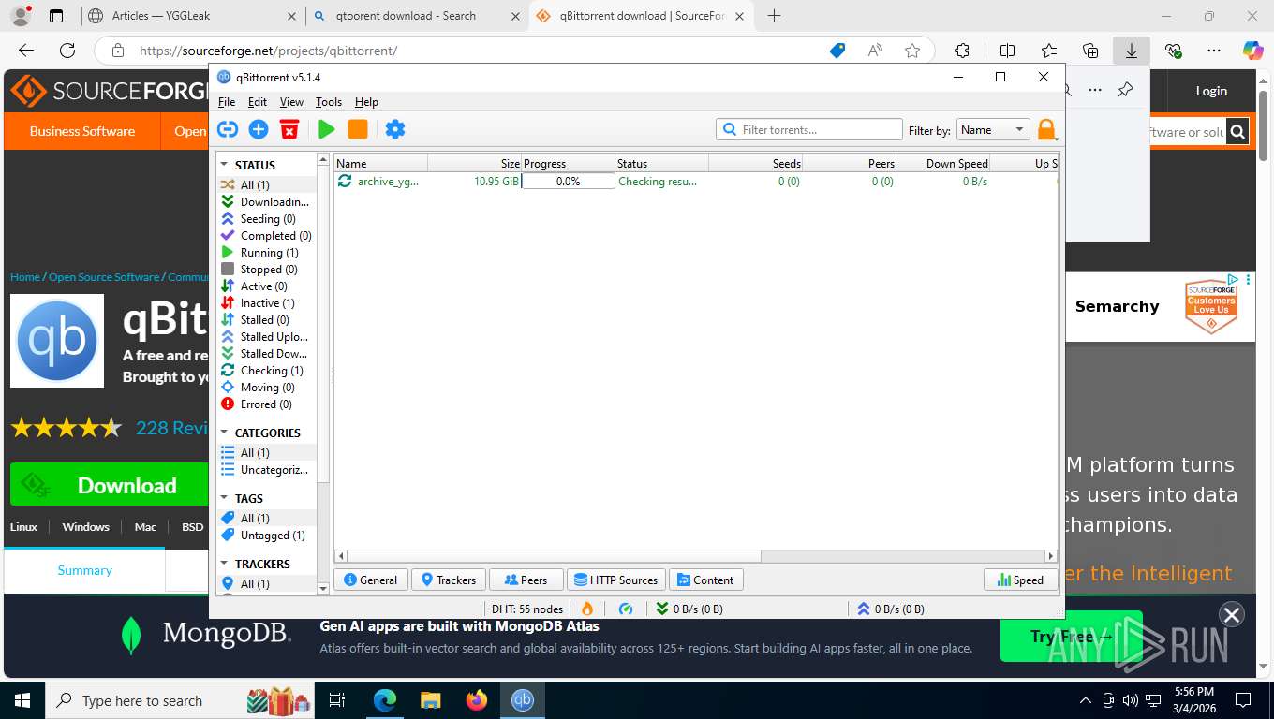Select Completed (0) status filter
The width and height of the screenshot is (1274, 719).
[x=266, y=236]
